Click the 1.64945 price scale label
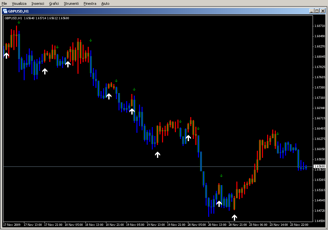This screenshot has height=230, width=328. pos(320,200)
